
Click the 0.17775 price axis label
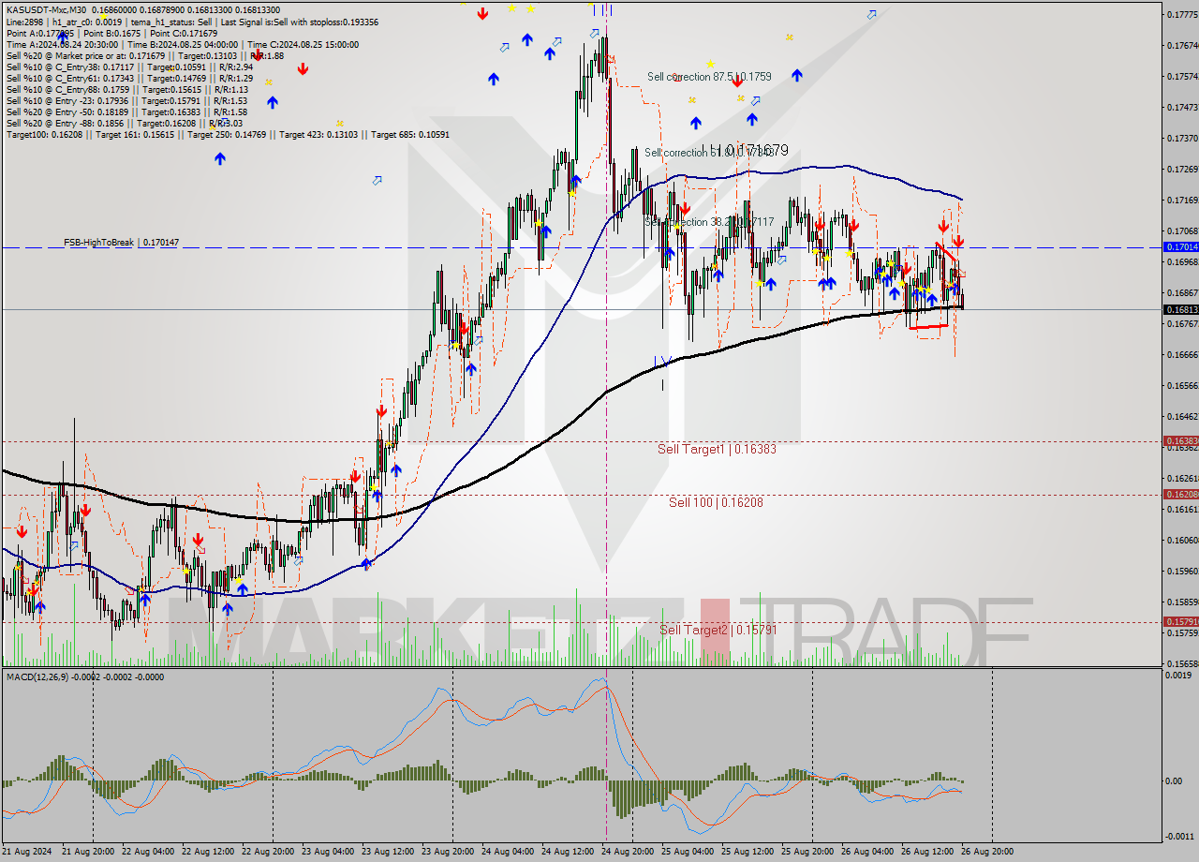tap(1182, 14)
